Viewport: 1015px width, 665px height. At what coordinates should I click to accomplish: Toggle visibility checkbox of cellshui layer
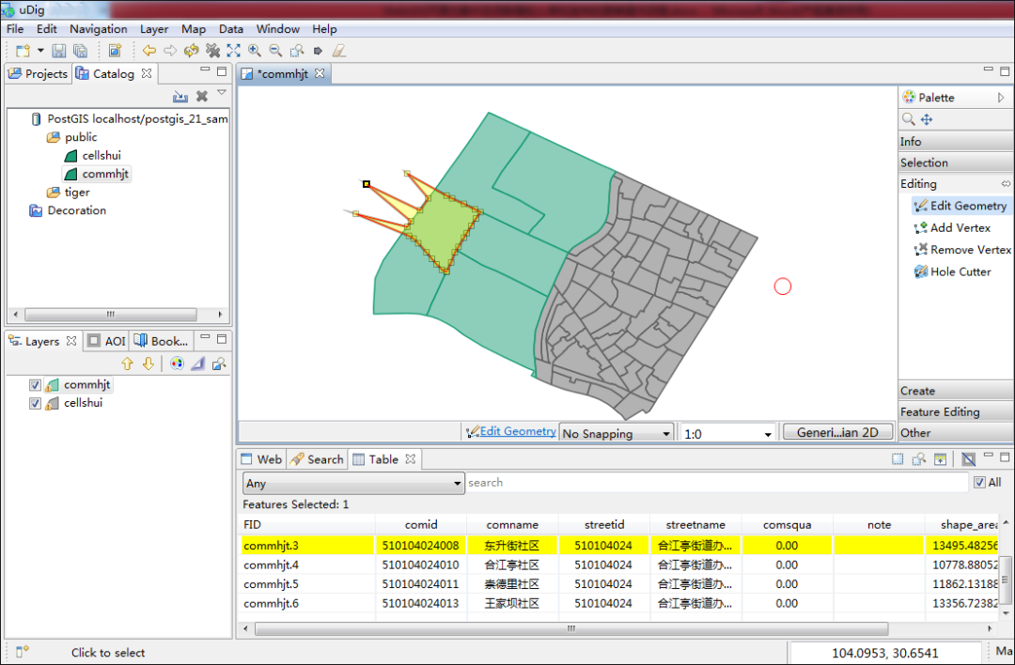tap(35, 403)
